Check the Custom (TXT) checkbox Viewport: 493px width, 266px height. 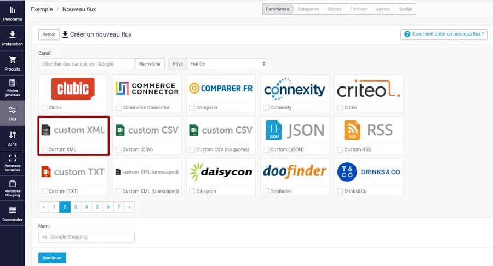click(44, 191)
